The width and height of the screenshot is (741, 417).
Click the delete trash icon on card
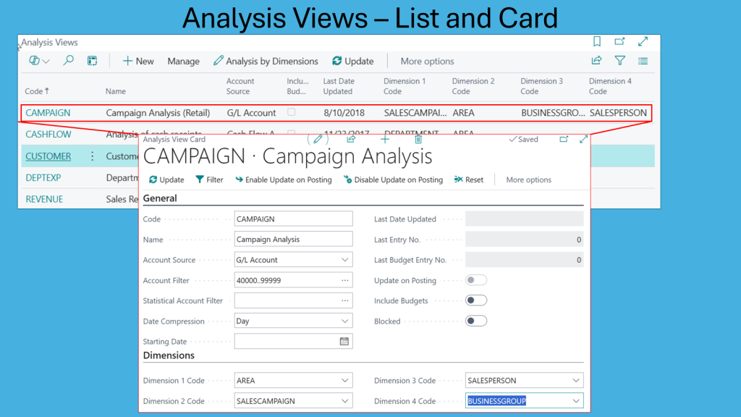(x=418, y=139)
